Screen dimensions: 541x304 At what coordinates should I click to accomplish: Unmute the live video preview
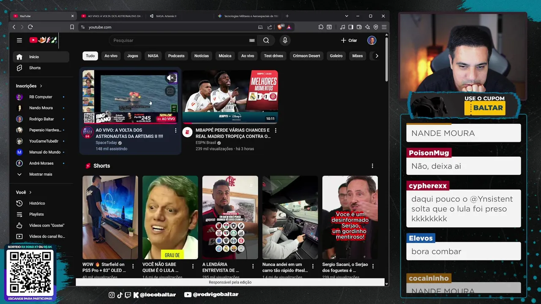pos(170,78)
